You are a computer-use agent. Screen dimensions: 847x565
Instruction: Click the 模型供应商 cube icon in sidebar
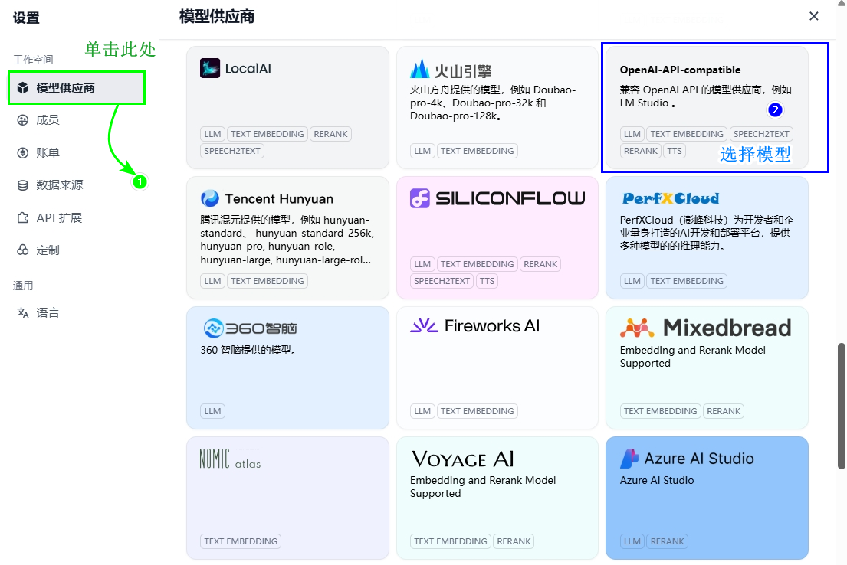point(23,88)
